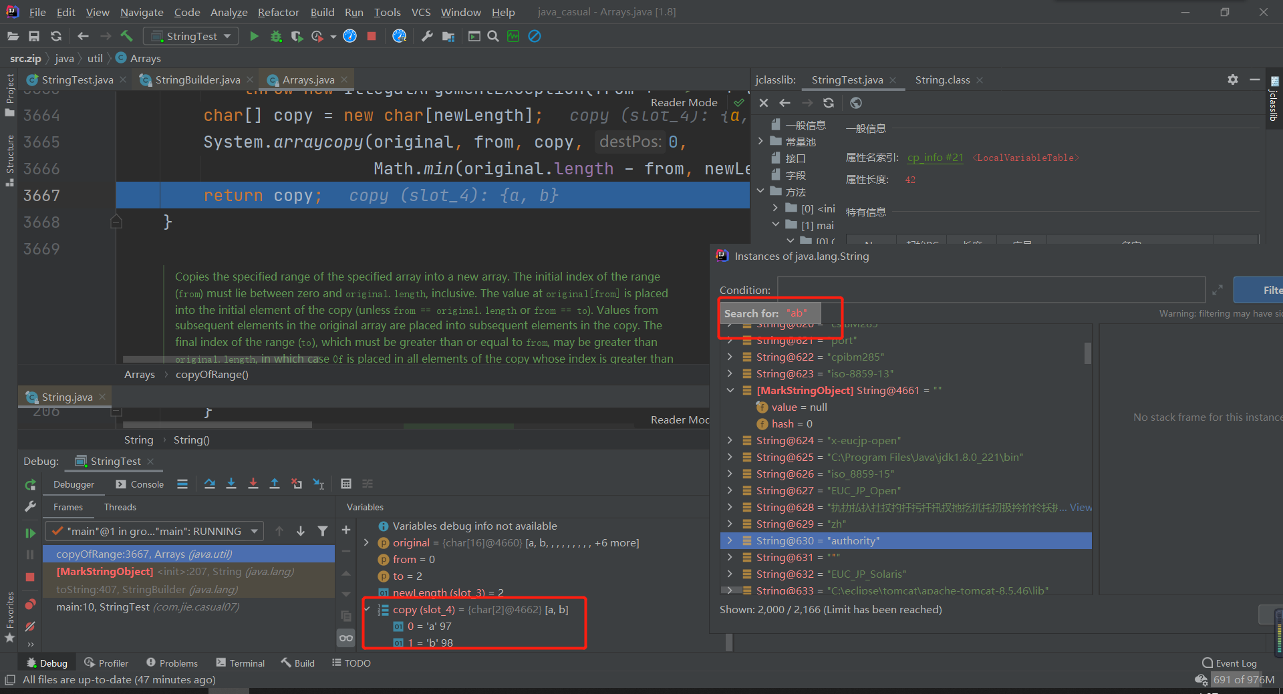Click the jclasslib refresh icon
This screenshot has width=1283, height=694.
[x=829, y=103]
